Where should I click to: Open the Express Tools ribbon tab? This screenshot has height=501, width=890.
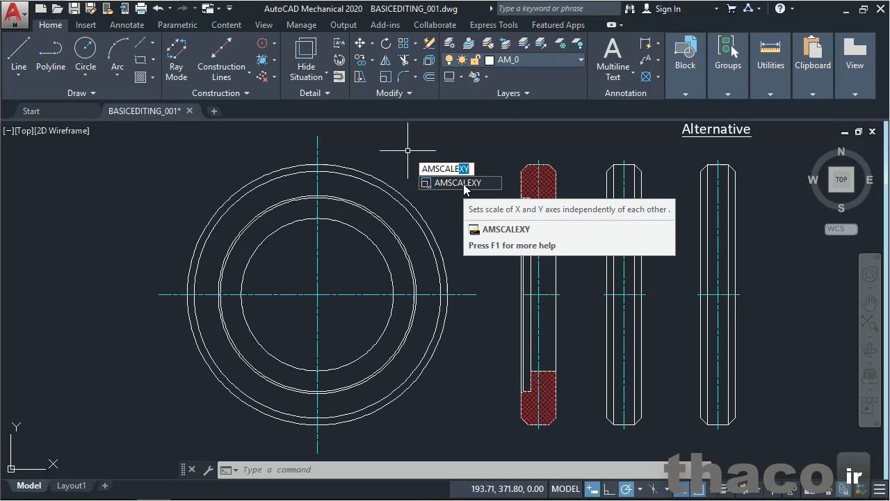point(494,25)
